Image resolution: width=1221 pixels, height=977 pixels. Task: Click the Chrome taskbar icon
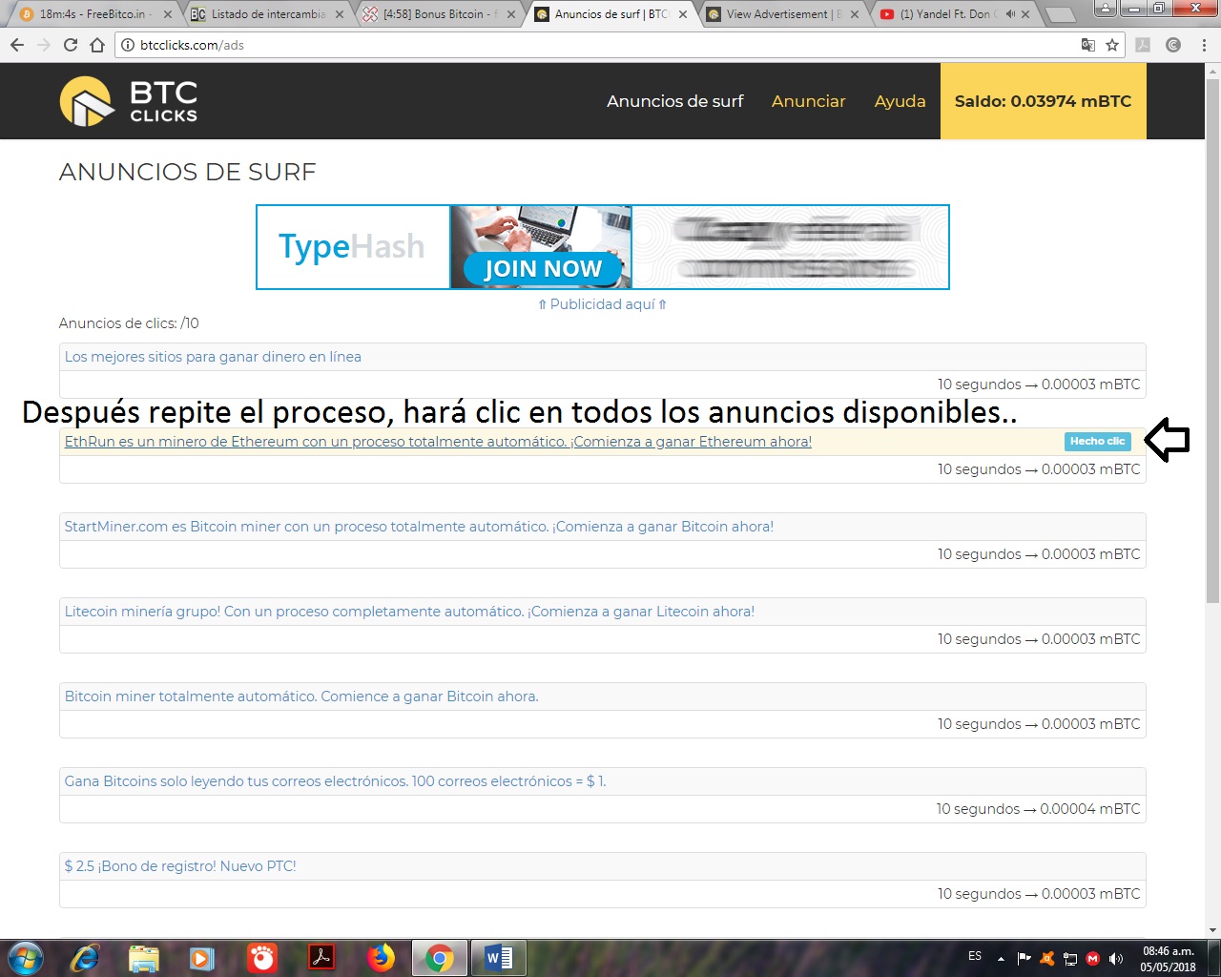pyautogui.click(x=440, y=958)
